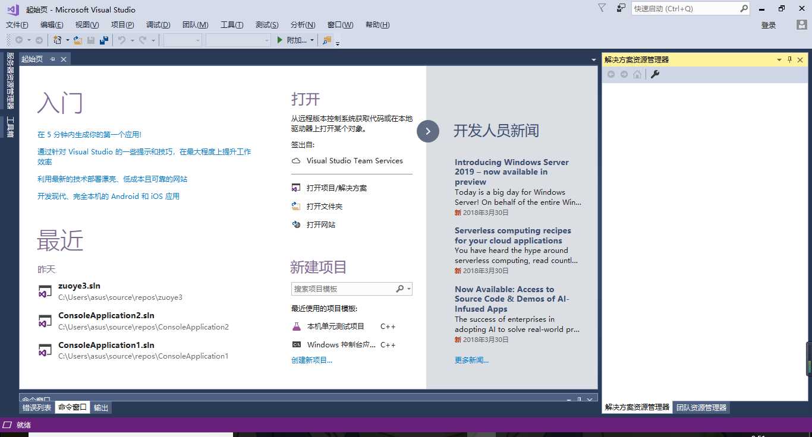The width and height of the screenshot is (812, 437).
Task: Click 更多新闻... link
Action: click(x=472, y=360)
